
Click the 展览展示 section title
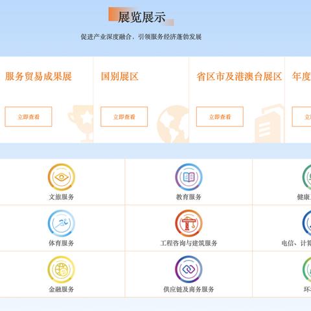click(142, 17)
